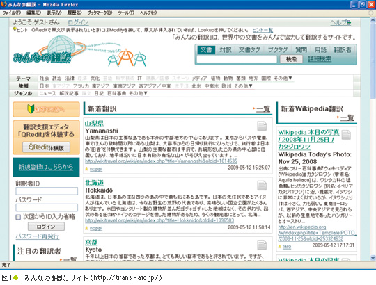Open the 山梨県 translation title
376x285 pixels.
[x=94, y=124]
